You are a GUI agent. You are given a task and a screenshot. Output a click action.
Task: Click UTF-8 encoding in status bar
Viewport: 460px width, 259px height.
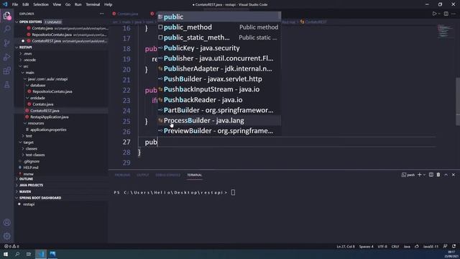pyautogui.click(x=382, y=246)
